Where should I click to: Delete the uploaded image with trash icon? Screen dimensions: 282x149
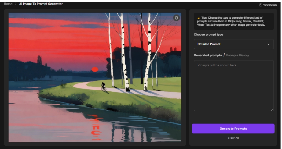point(176,18)
